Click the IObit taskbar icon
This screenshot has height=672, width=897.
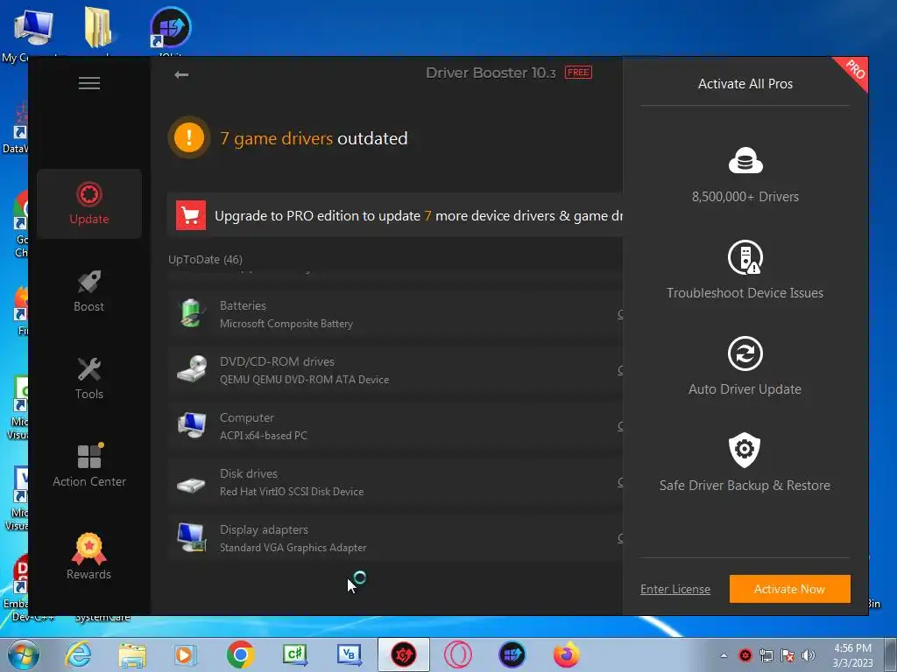pos(512,654)
